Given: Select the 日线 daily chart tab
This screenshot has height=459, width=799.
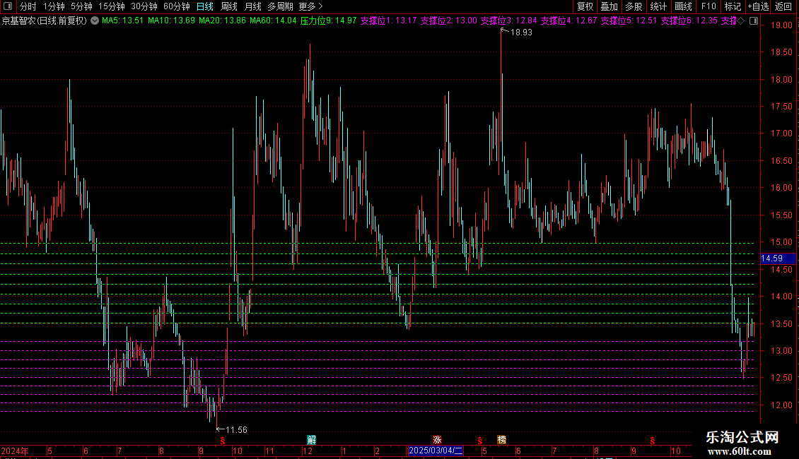Looking at the screenshot, I should (205, 6).
